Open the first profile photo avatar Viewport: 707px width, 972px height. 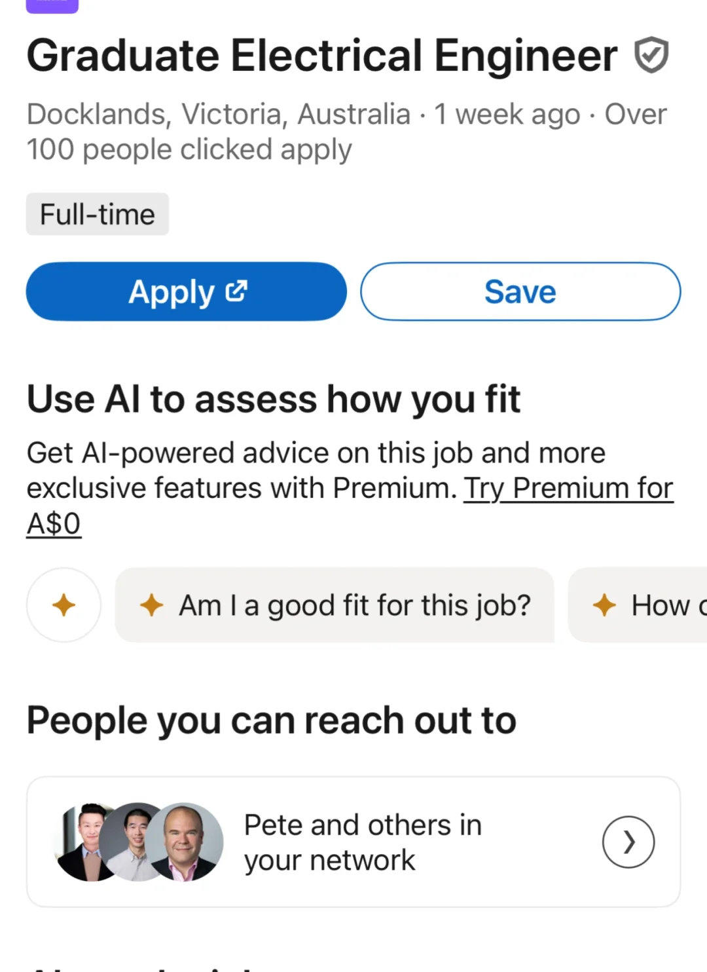click(82, 842)
